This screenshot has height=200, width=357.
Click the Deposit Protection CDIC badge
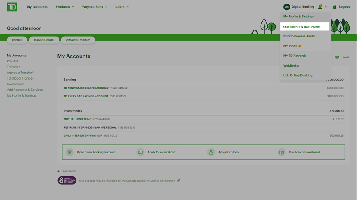(67, 181)
